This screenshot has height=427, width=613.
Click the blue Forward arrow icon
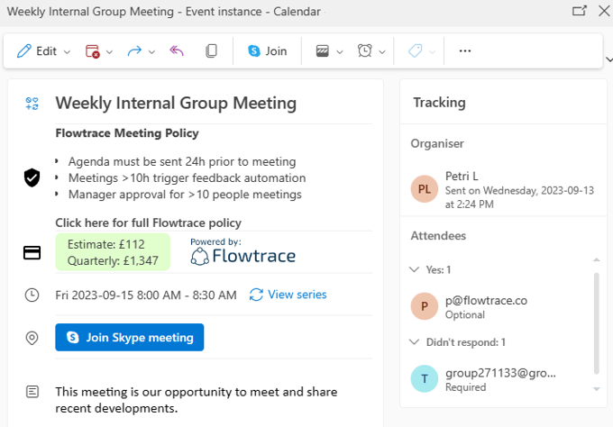(x=134, y=51)
